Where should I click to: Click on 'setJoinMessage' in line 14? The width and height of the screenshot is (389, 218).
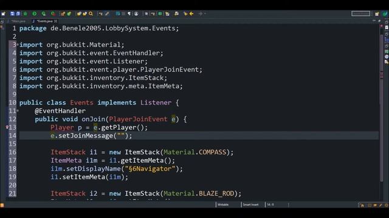tap(86, 136)
